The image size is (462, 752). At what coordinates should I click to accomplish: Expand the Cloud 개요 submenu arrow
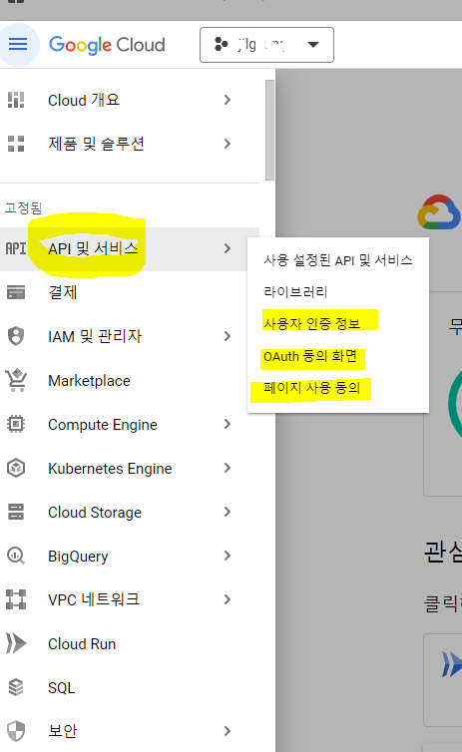pos(228,100)
